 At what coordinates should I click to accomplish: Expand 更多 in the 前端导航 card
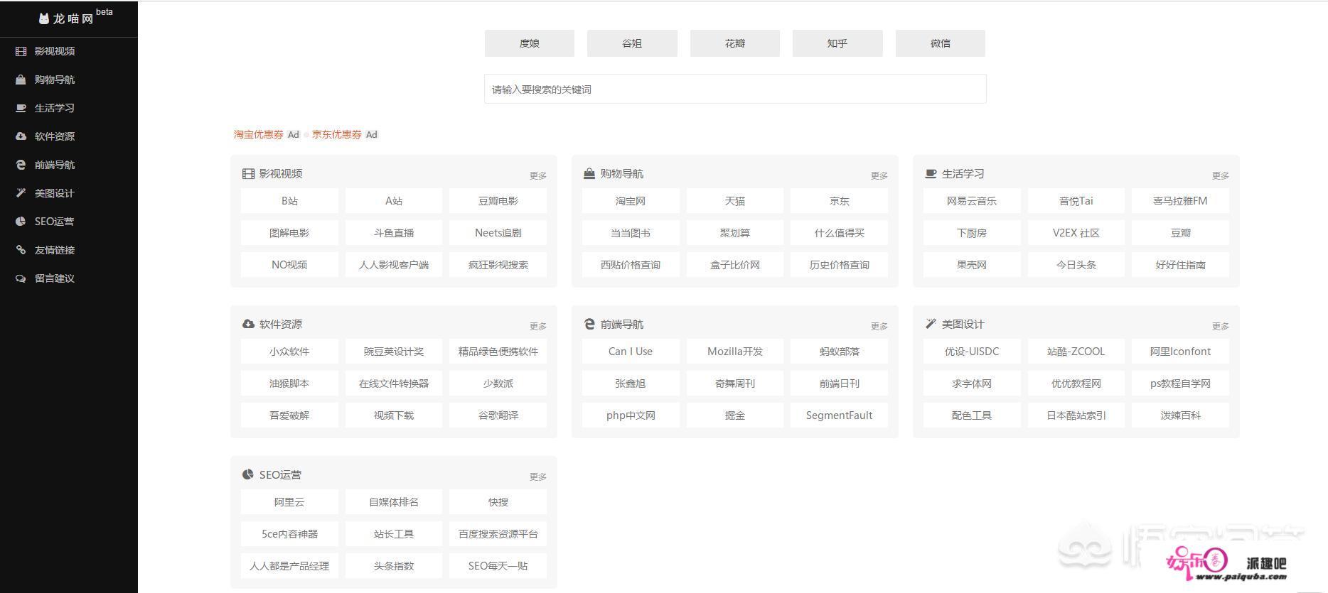(x=879, y=326)
